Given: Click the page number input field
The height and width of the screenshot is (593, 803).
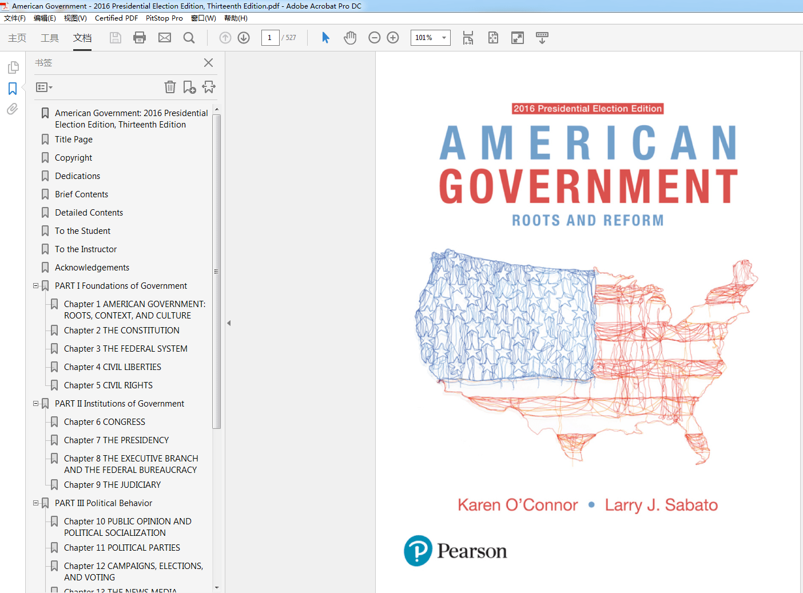Looking at the screenshot, I should pyautogui.click(x=270, y=38).
